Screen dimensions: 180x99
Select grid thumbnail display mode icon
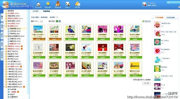57,21
